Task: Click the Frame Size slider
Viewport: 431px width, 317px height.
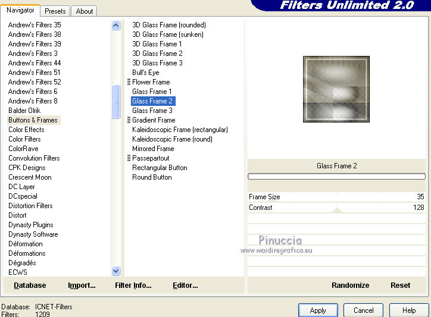Action: click(337, 197)
